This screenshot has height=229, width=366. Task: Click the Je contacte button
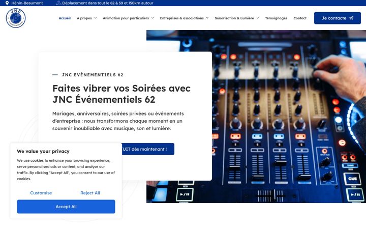pos(338,18)
